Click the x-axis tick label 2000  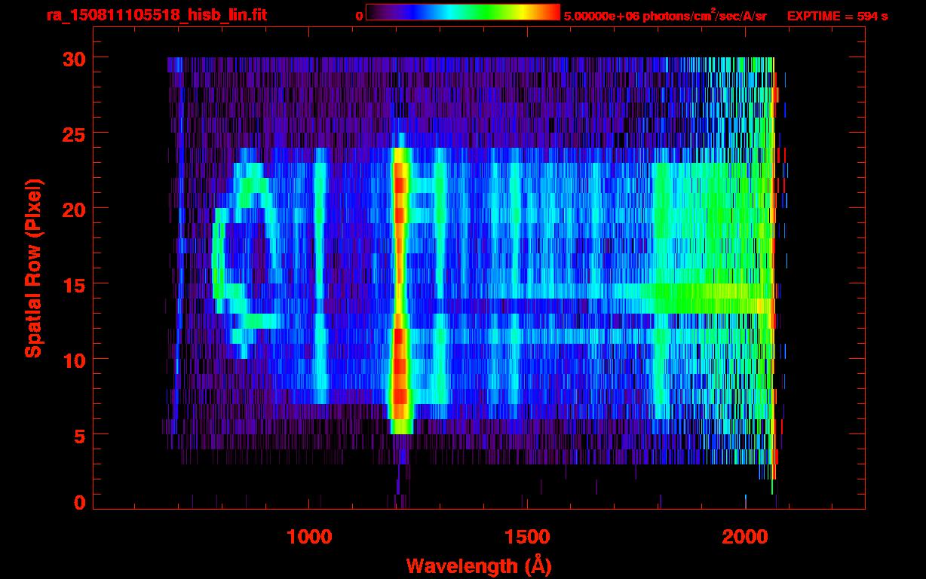(745, 536)
